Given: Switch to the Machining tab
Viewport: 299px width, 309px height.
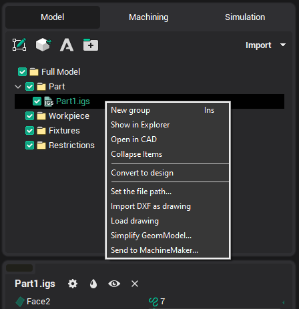Looking at the screenshot, I should coord(149,17).
